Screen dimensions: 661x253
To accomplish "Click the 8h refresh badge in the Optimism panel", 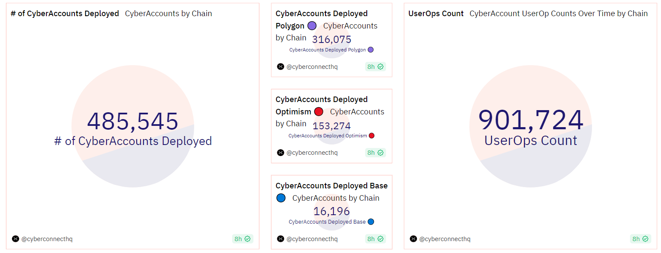I will 375,153.
